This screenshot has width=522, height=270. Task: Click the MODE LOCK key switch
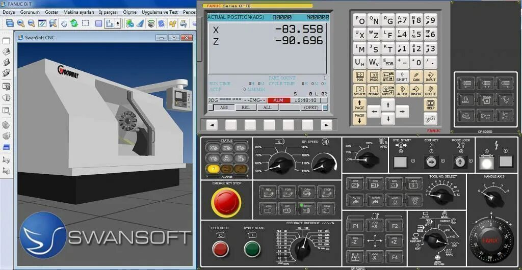click(x=460, y=162)
